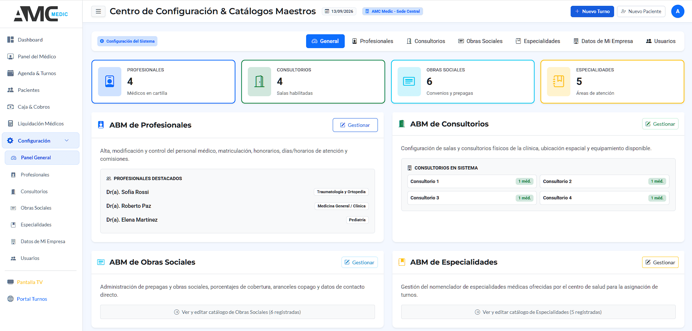Select Dr(a). Sofía Rossi
692x331 pixels.
tap(128, 192)
